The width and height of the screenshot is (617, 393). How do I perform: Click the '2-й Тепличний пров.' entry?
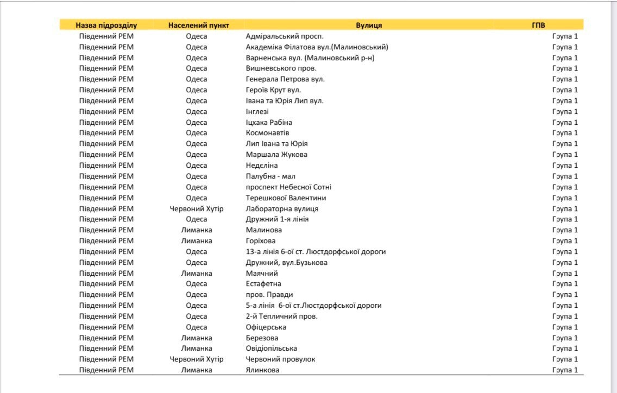click(x=281, y=316)
